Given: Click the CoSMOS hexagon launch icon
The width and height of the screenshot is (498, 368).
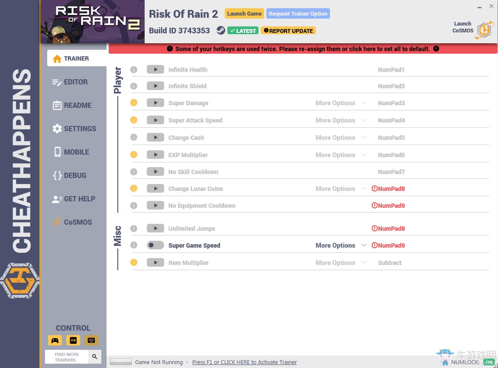Looking at the screenshot, I should tap(484, 30).
